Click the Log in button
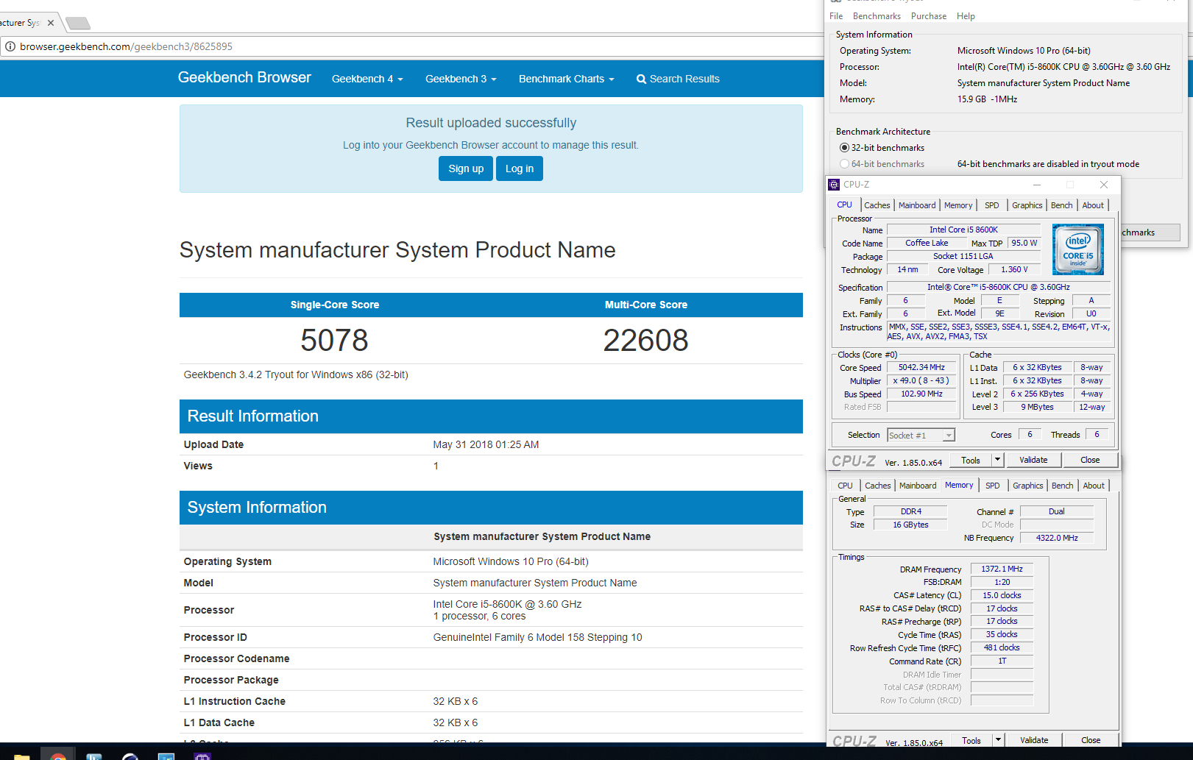1193x760 pixels. tap(520, 168)
